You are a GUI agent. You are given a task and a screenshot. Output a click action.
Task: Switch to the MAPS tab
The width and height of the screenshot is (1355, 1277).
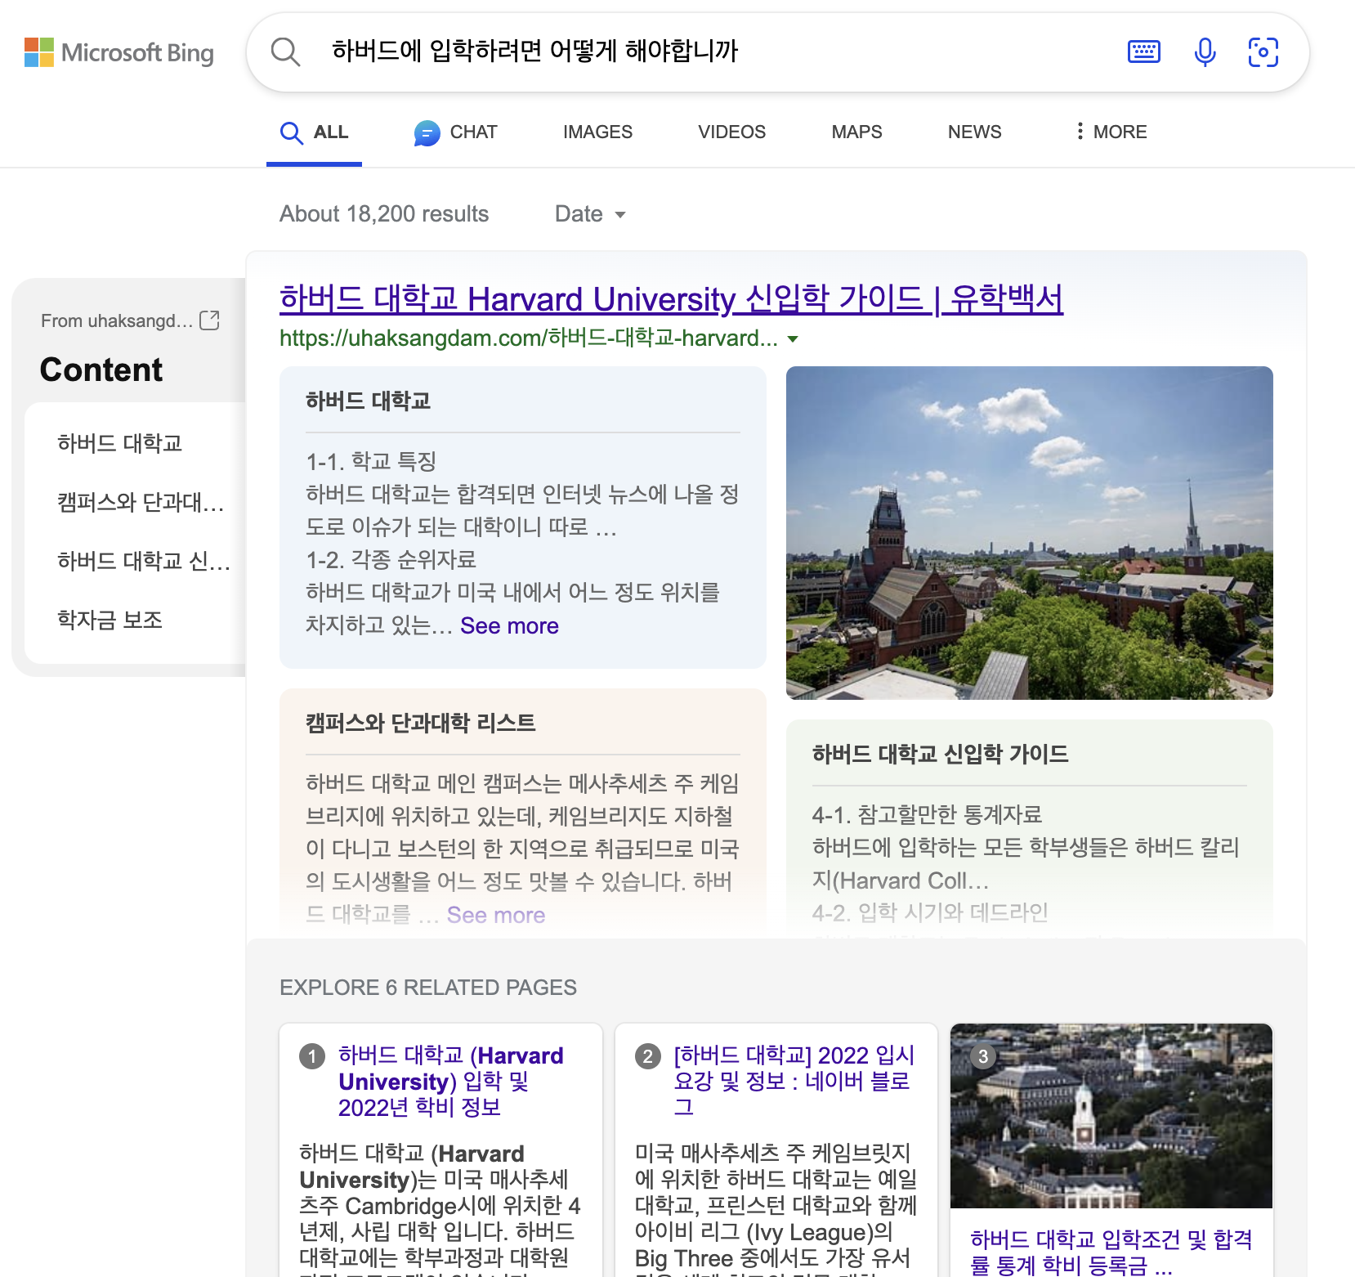pos(856,132)
